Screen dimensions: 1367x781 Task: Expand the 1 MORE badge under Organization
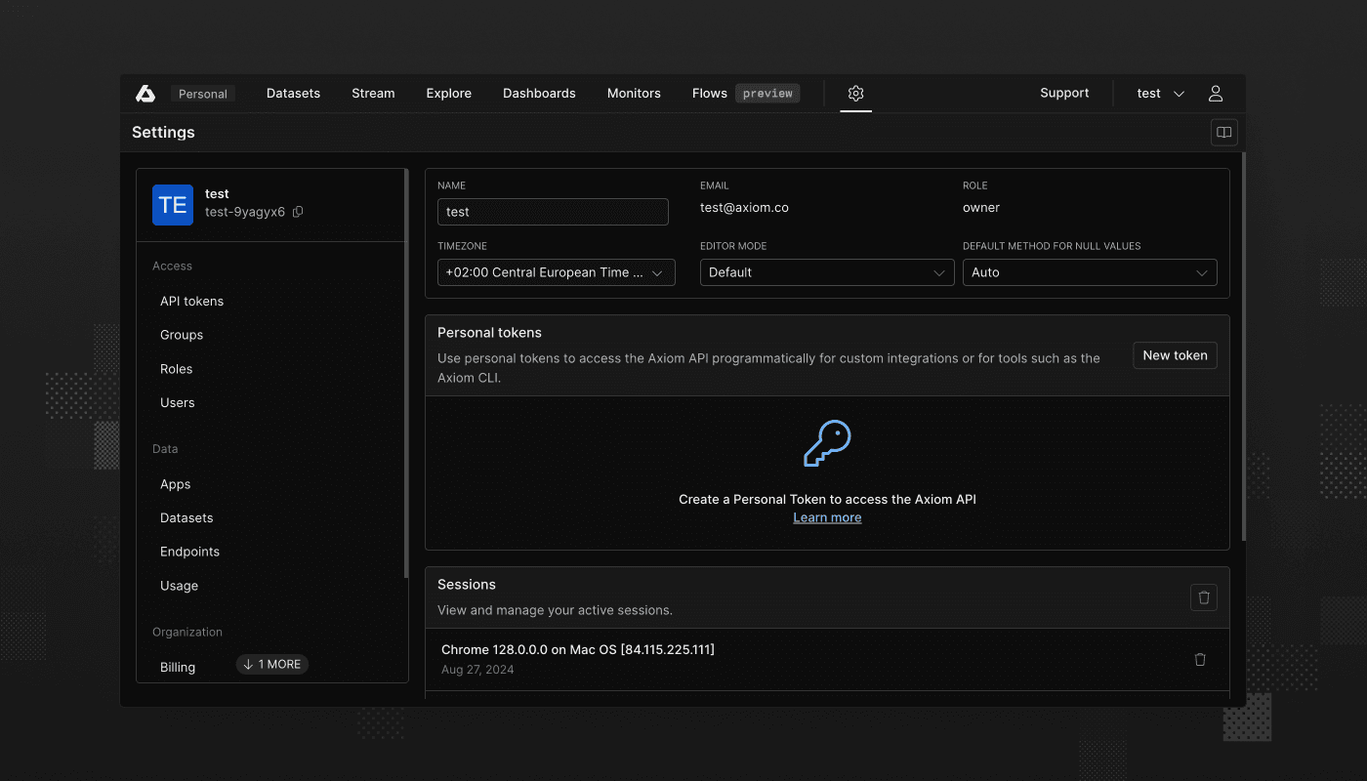[271, 664]
